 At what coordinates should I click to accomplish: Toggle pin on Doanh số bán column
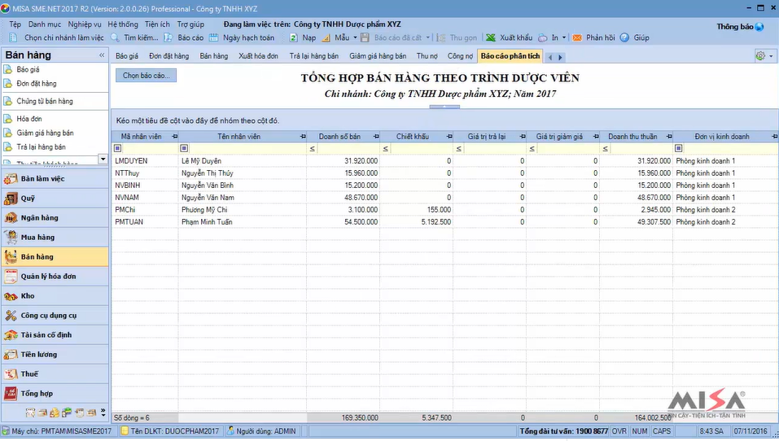click(376, 137)
